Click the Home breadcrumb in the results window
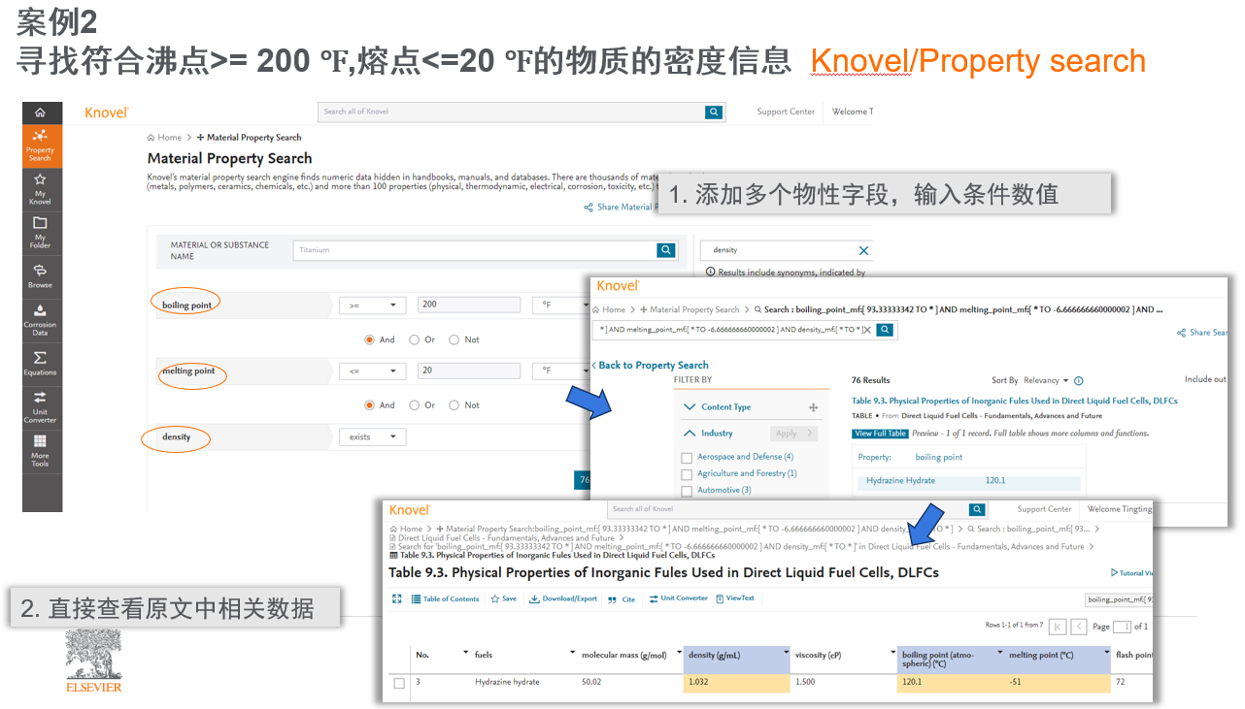 point(608,309)
